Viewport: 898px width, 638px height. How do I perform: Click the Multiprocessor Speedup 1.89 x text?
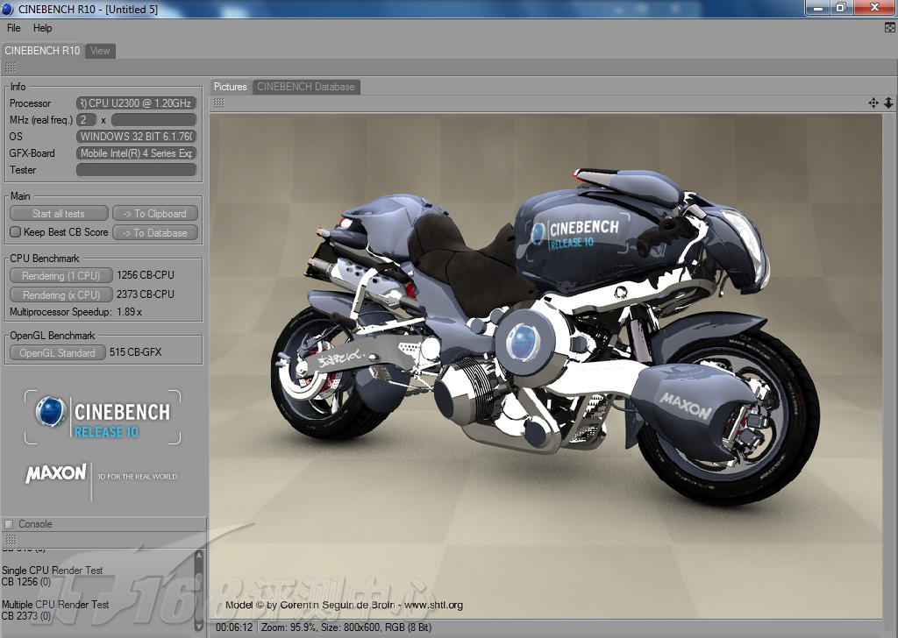(x=75, y=312)
